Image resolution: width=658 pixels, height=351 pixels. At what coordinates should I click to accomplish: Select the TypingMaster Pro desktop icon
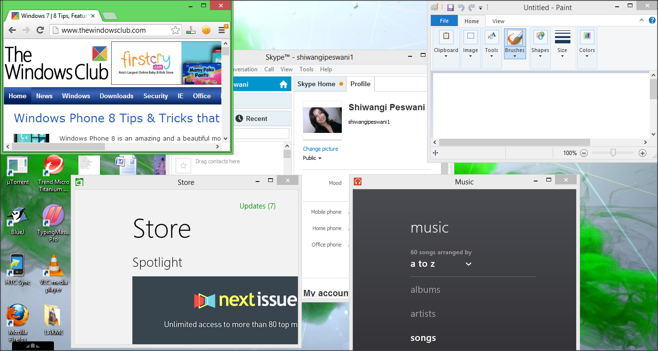click(53, 223)
